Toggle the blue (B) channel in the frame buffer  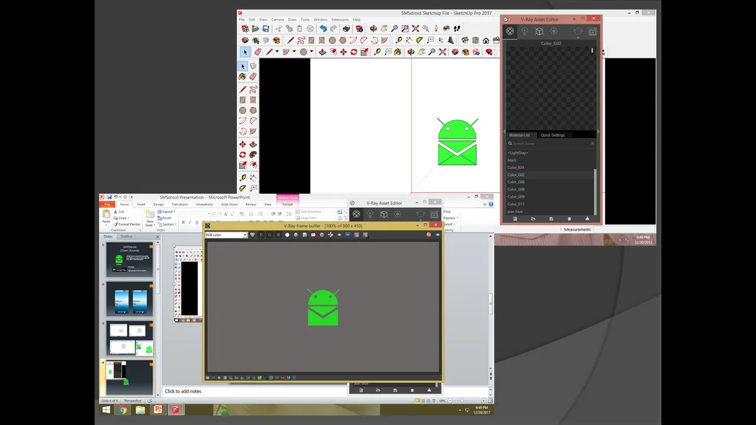click(x=278, y=235)
